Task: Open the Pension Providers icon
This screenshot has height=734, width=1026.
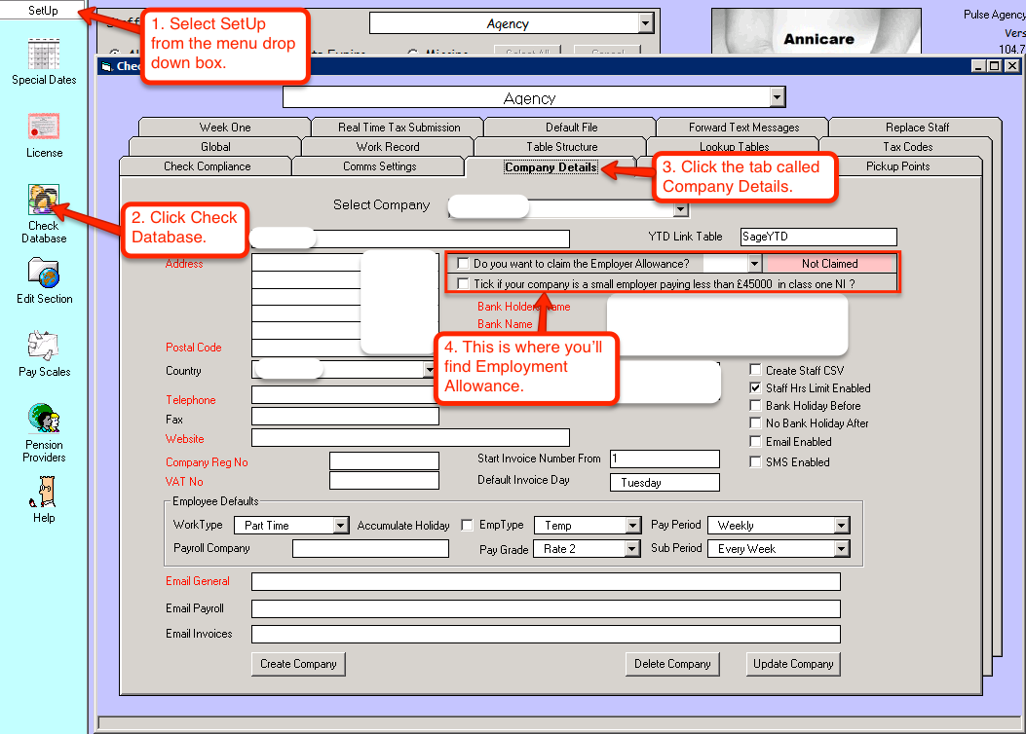Action: [x=44, y=420]
